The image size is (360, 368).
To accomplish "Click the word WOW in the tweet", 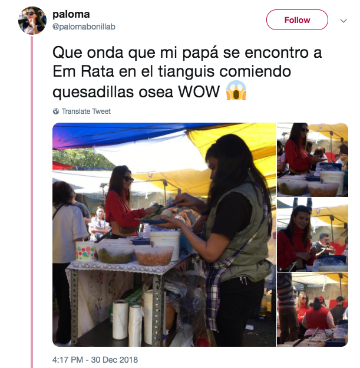I will (199, 91).
